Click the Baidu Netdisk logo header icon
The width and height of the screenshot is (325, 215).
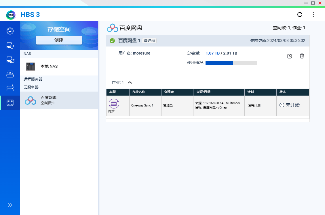[x=112, y=28]
